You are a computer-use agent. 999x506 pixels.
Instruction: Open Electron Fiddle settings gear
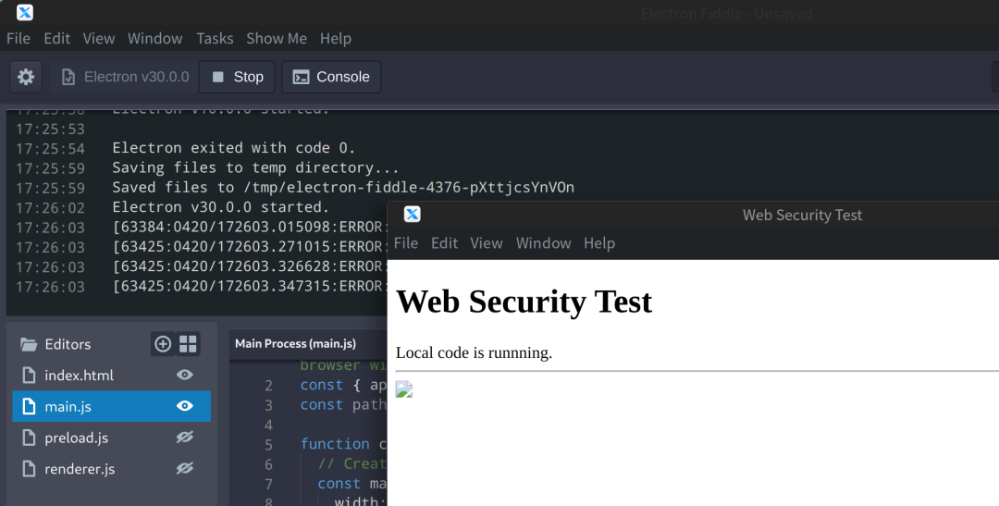coord(26,77)
